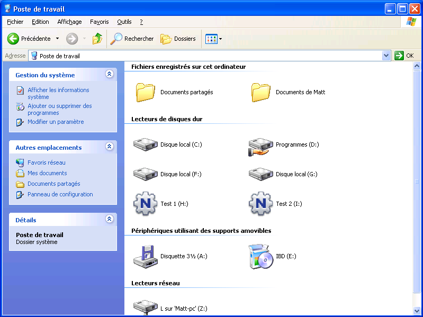423x317 pixels.
Task: Select the Documents de Matt folder icon
Action: (x=260, y=92)
